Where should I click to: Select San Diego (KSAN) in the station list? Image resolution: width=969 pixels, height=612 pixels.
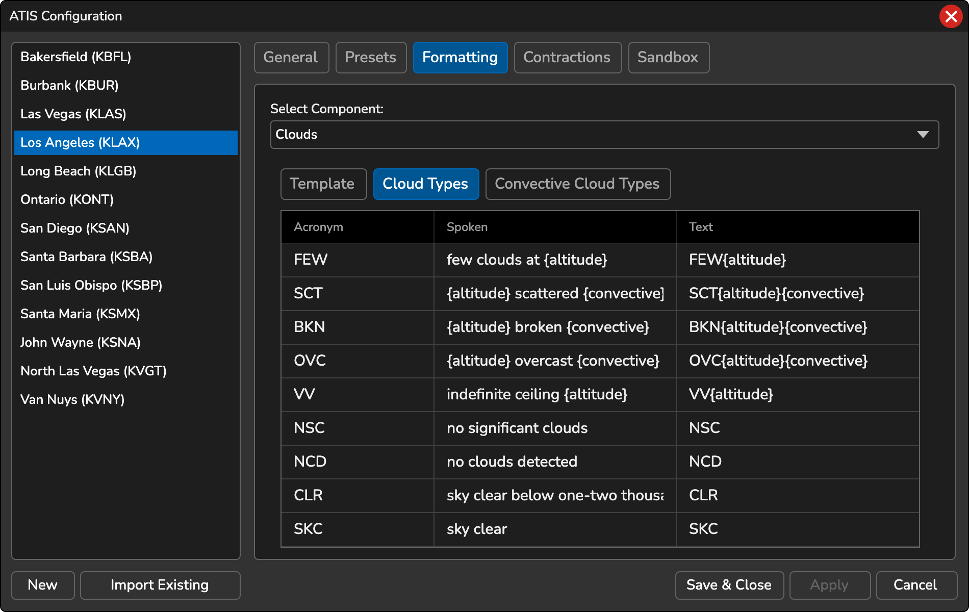coord(126,228)
